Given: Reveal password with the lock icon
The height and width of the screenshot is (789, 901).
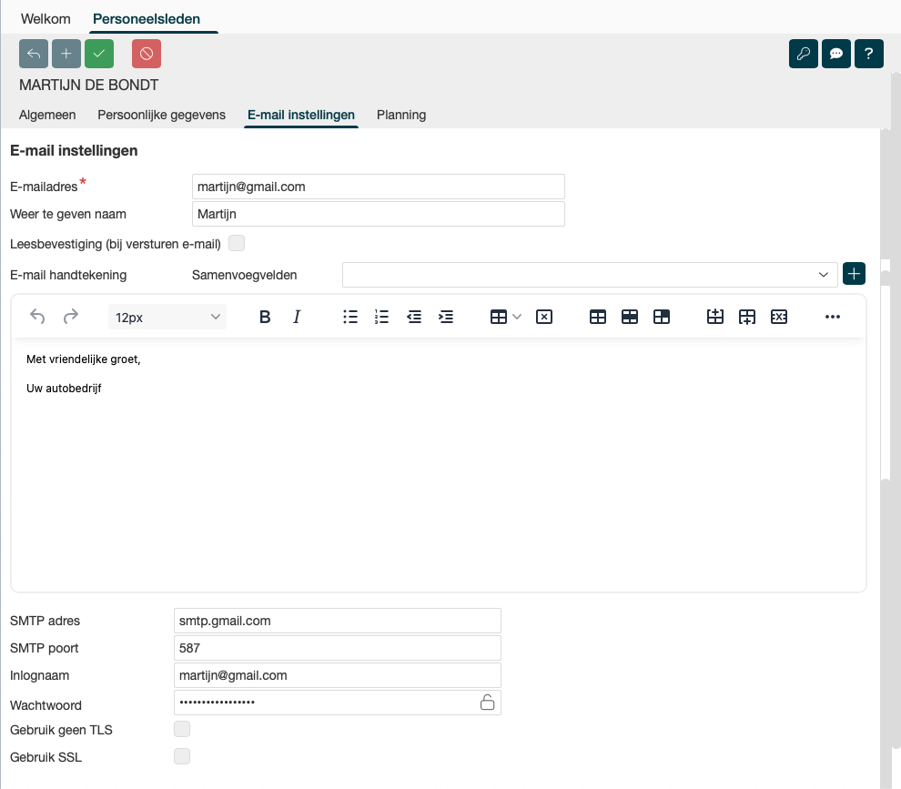Looking at the screenshot, I should (x=488, y=702).
